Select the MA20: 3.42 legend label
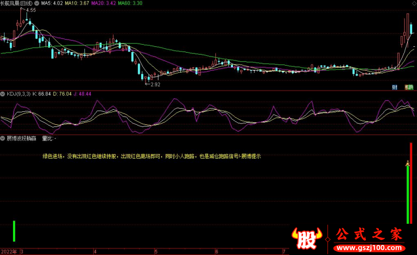417x255 pixels. (104, 3)
